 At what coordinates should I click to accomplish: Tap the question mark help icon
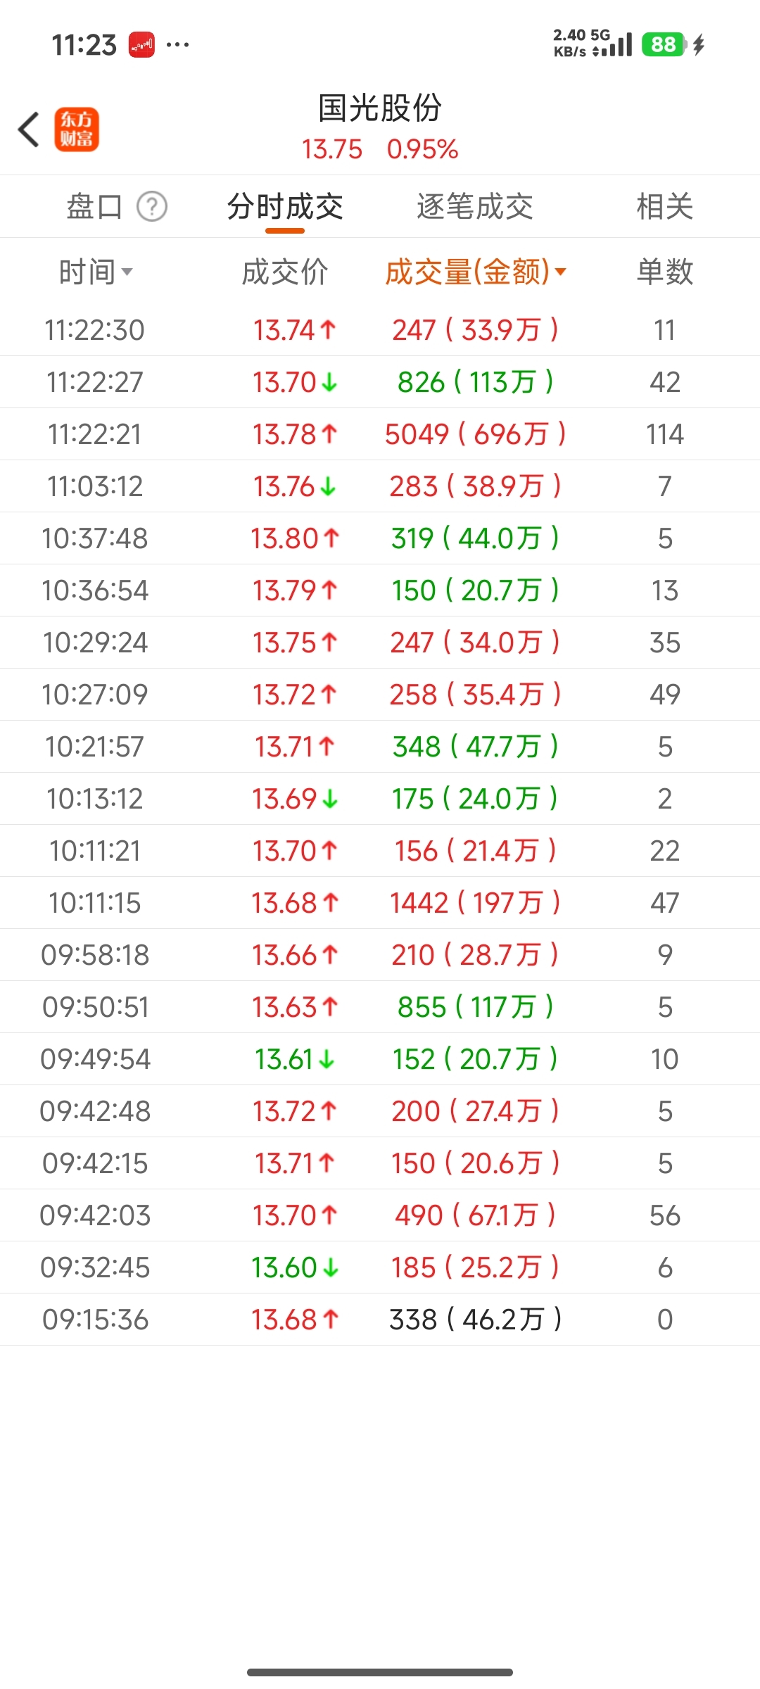coord(152,207)
